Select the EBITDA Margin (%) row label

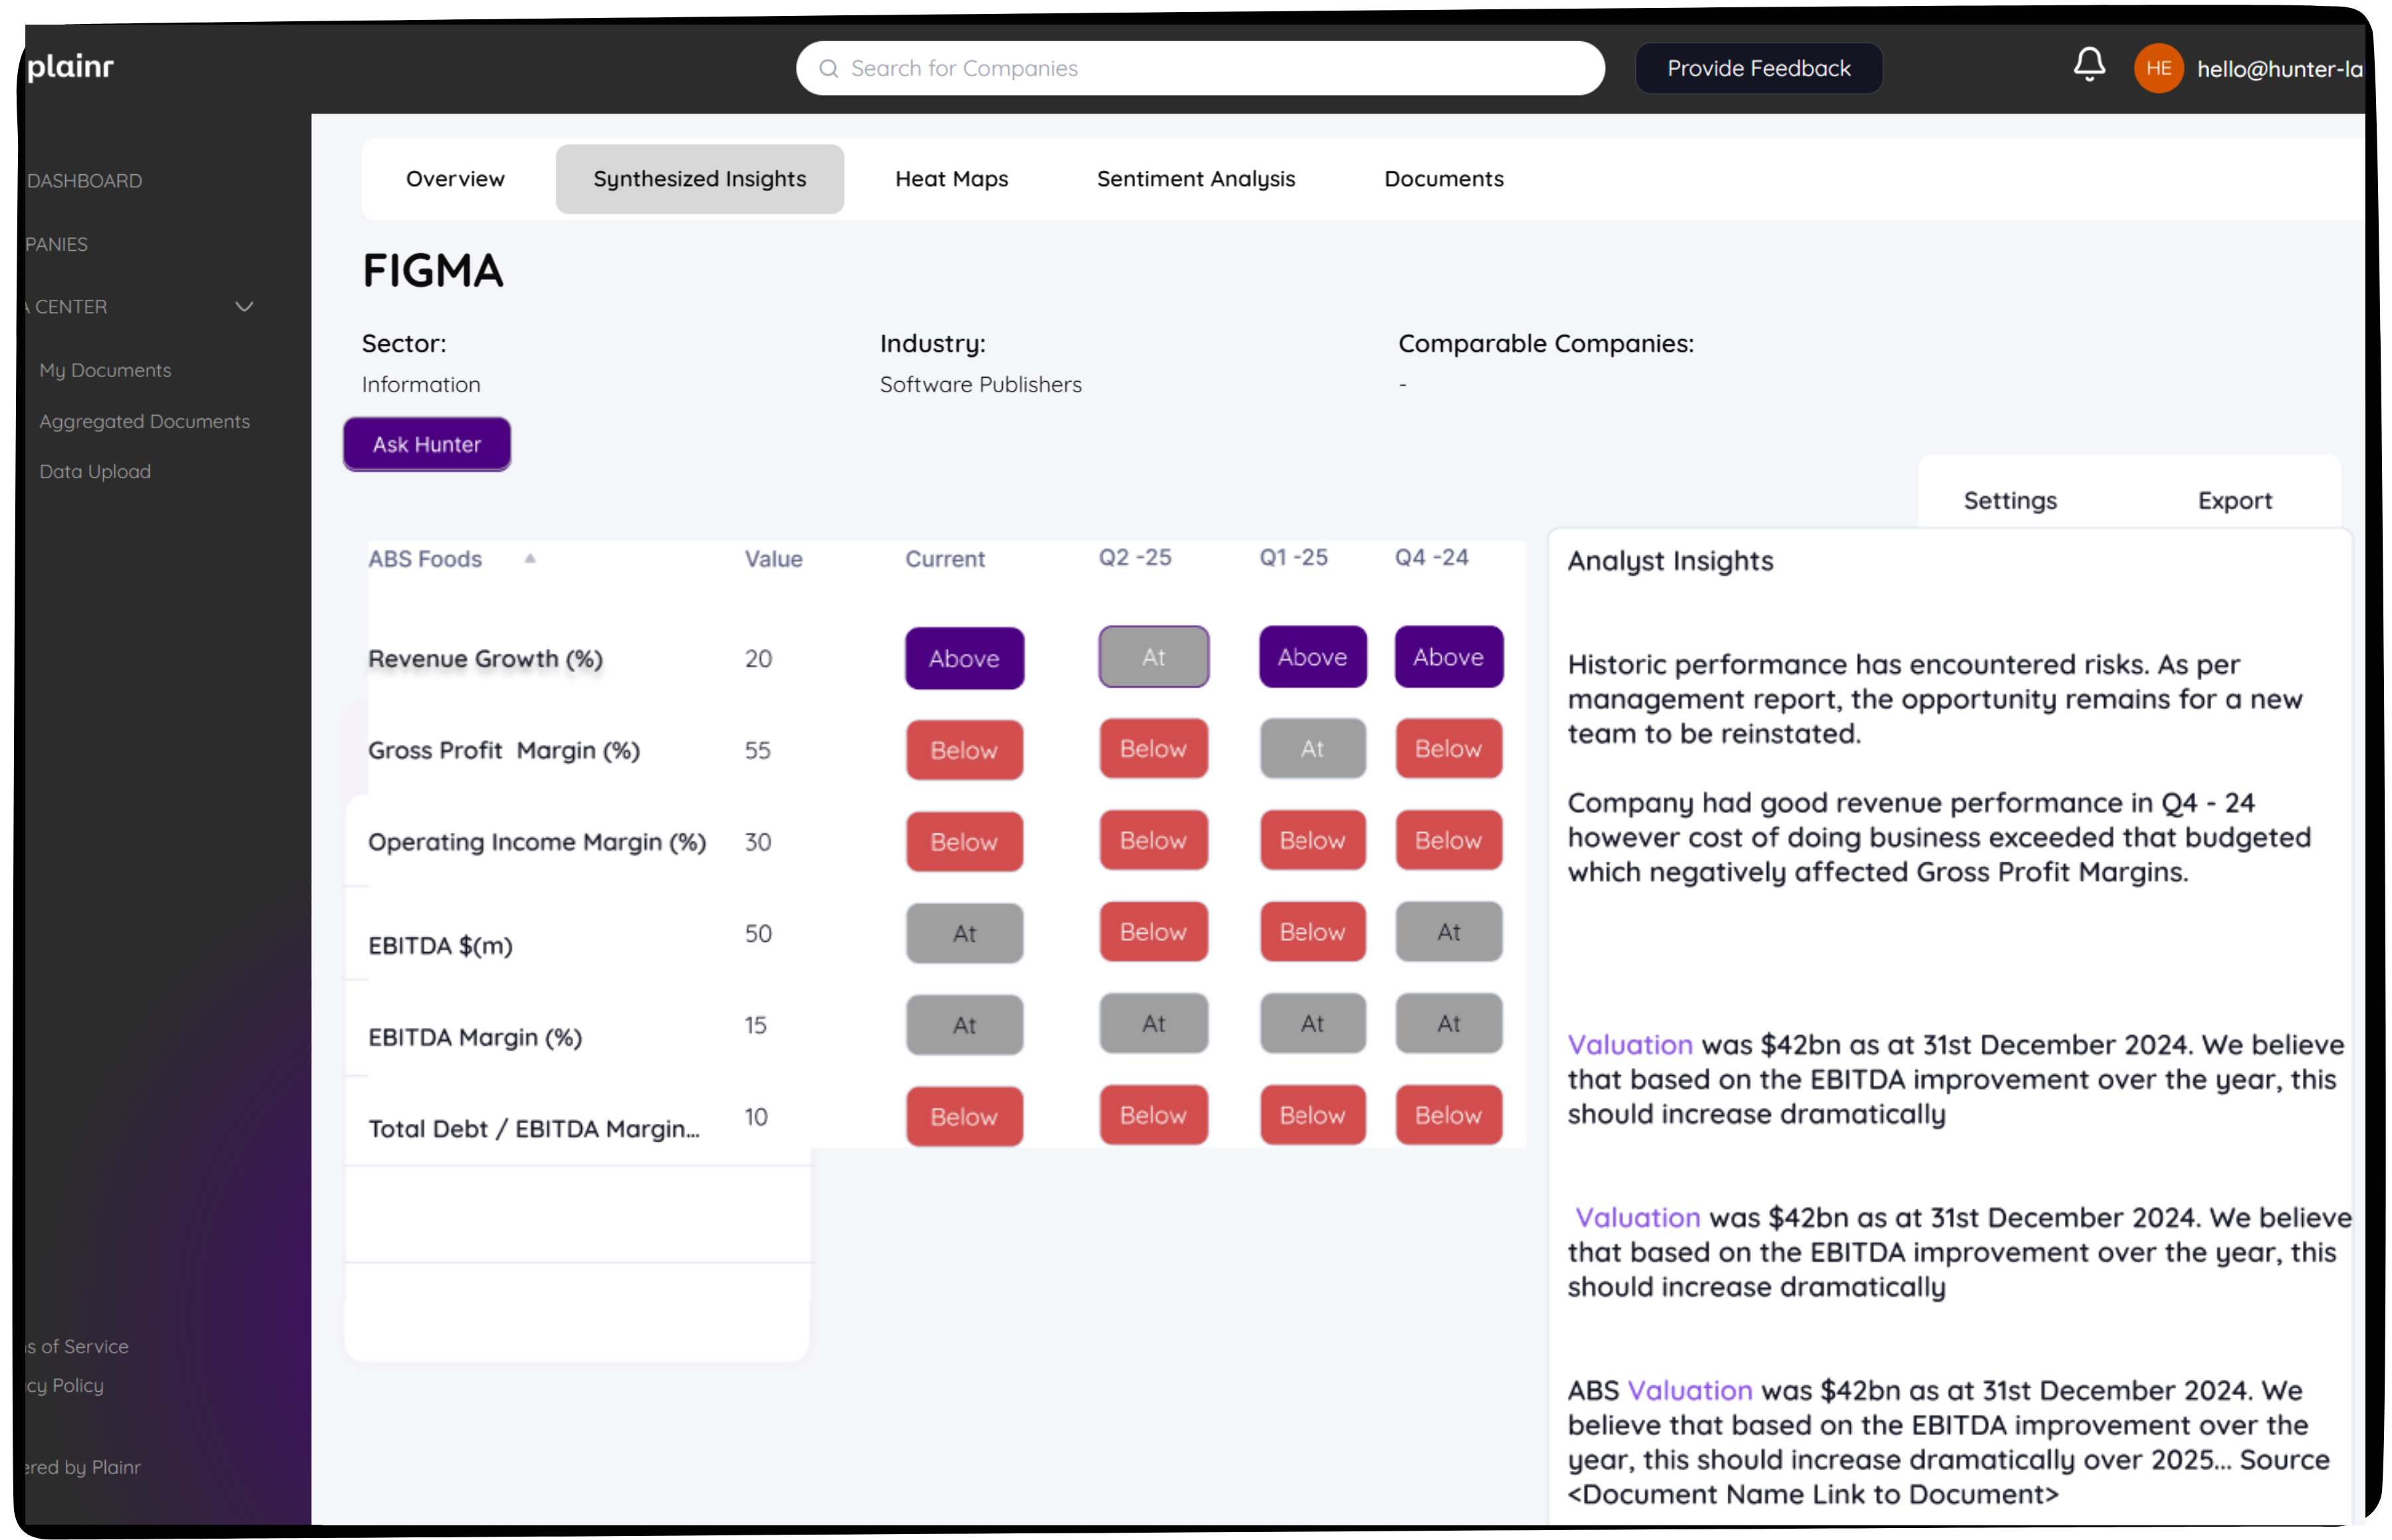[474, 1037]
